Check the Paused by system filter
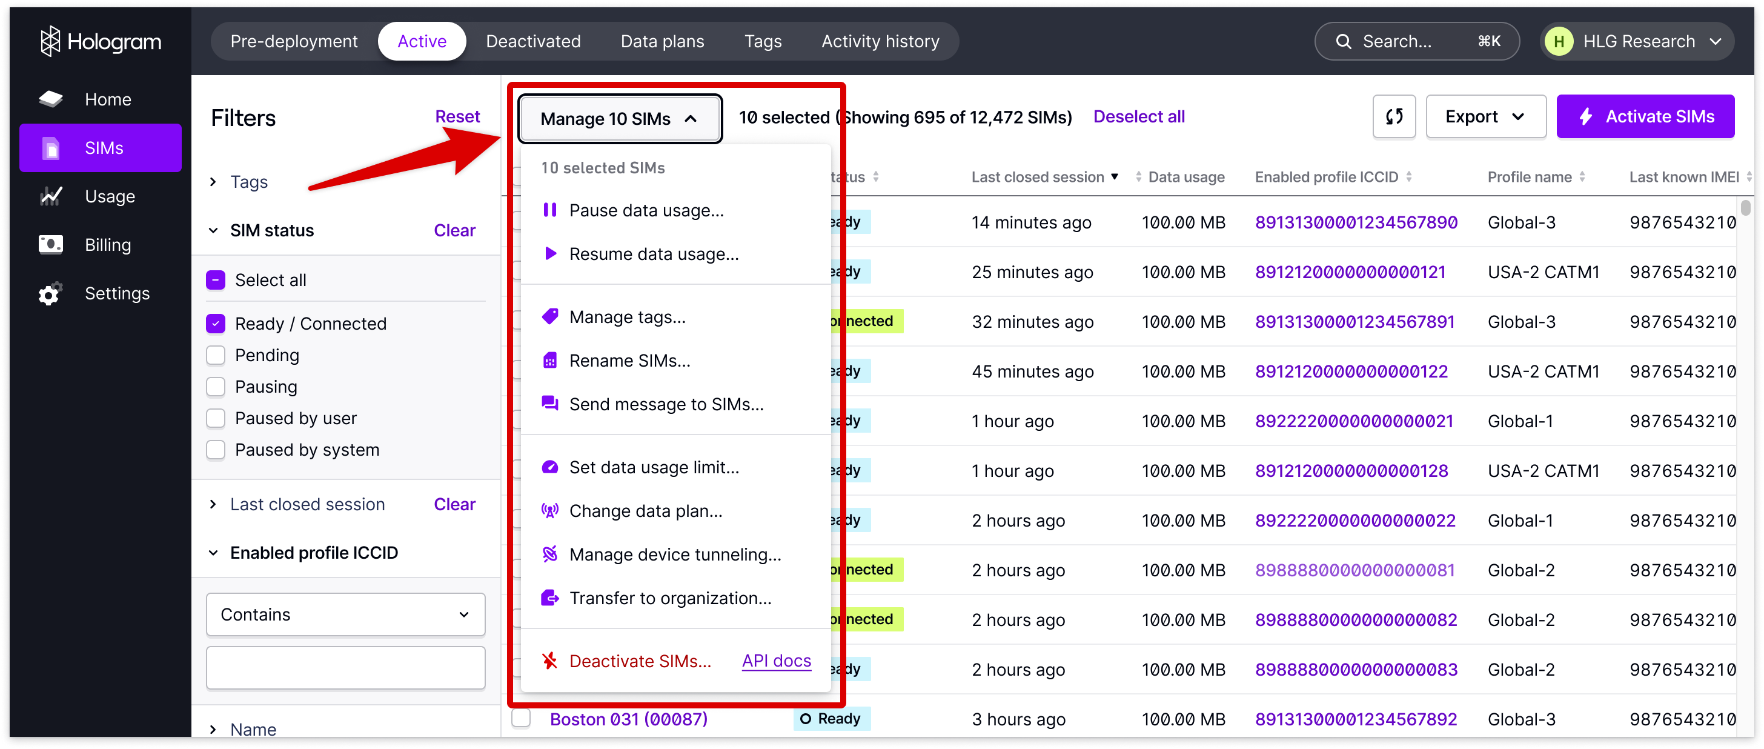1764x749 pixels. click(x=216, y=450)
